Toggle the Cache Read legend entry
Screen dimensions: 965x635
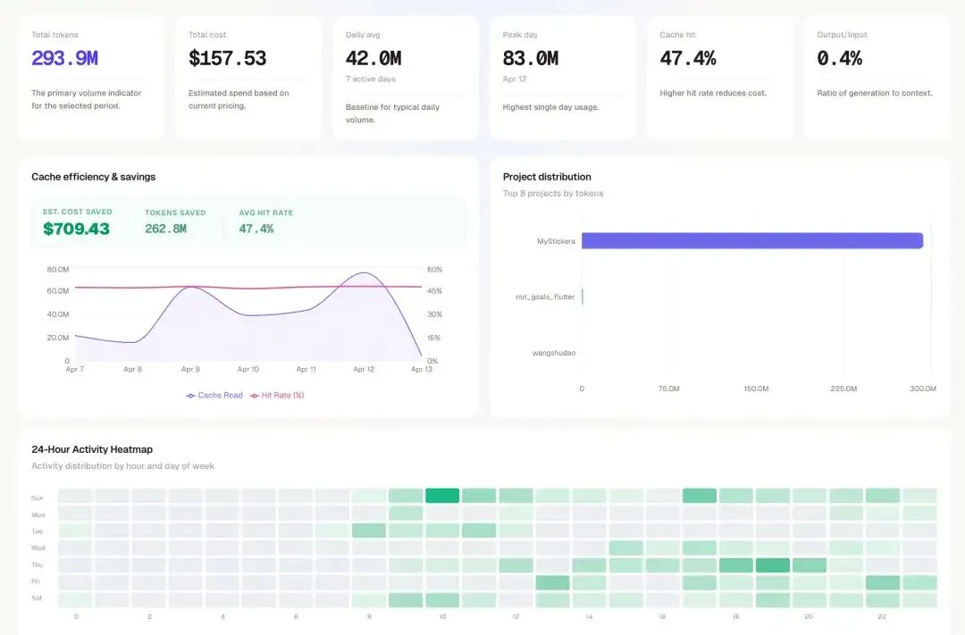214,395
